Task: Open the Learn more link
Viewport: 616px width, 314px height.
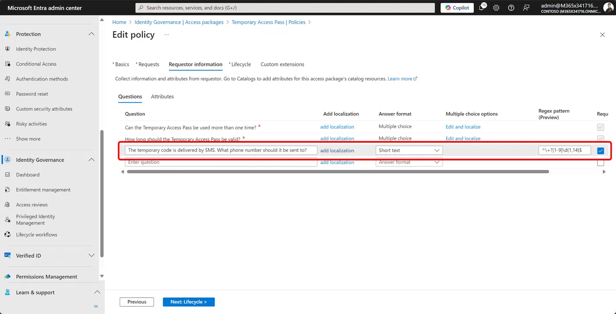Action: click(x=402, y=79)
